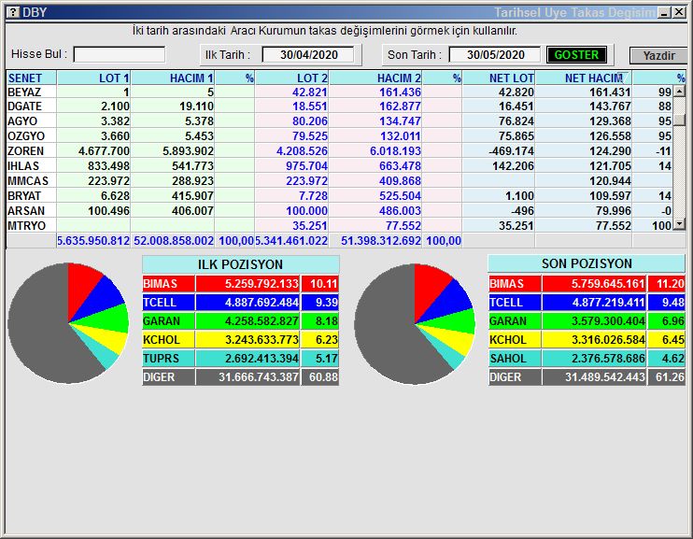Screen dimensions: 693x539
Task: Click KCHOL in SON POZISYON legend
Action: pos(515,340)
